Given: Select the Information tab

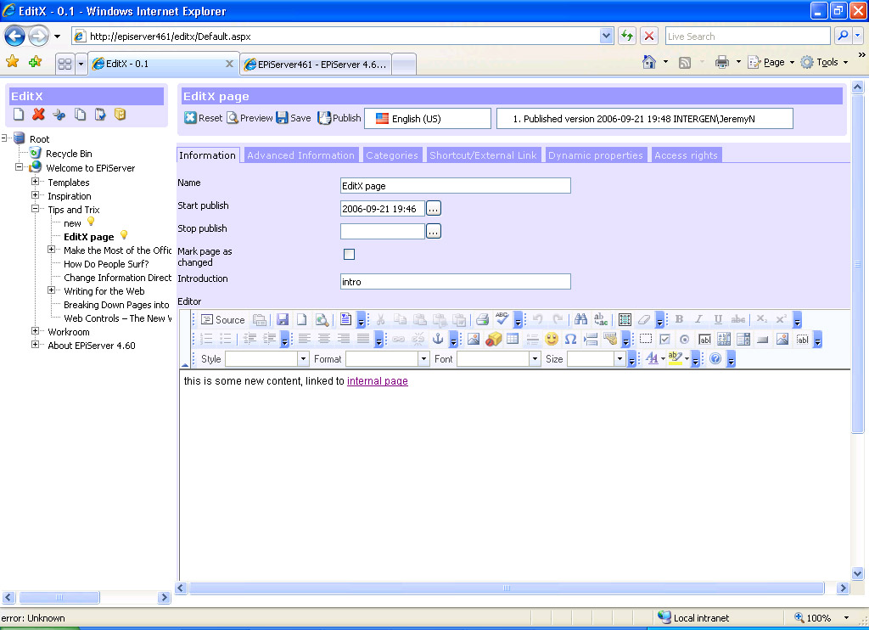Looking at the screenshot, I should [x=208, y=155].
